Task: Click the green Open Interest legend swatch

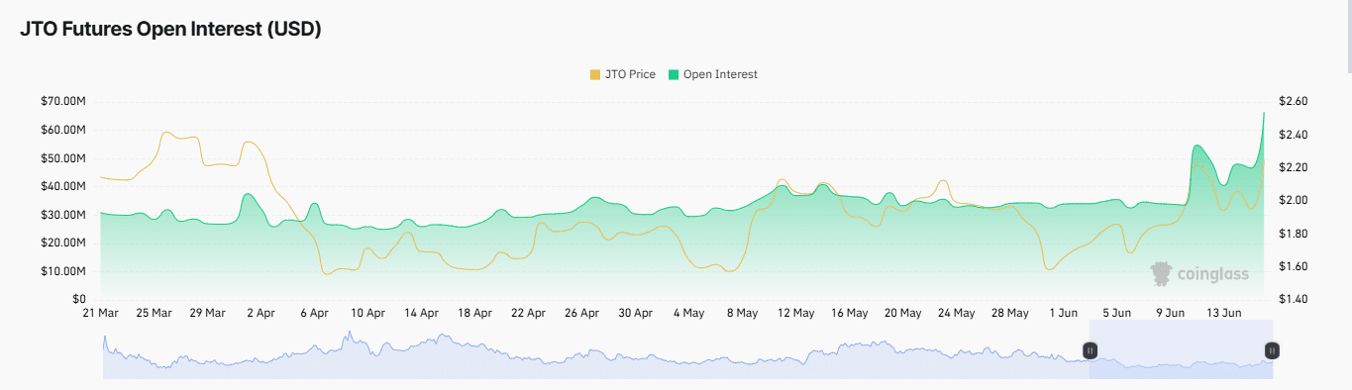Action: (x=674, y=74)
